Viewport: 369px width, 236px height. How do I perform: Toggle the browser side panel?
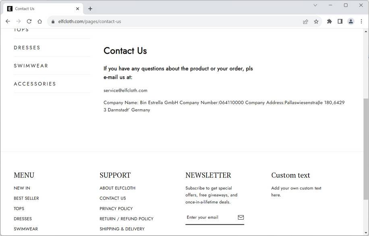pos(340,21)
